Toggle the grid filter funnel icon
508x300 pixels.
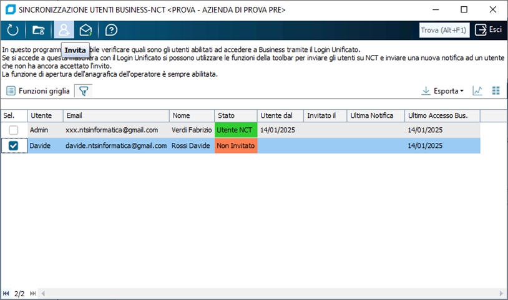84,91
